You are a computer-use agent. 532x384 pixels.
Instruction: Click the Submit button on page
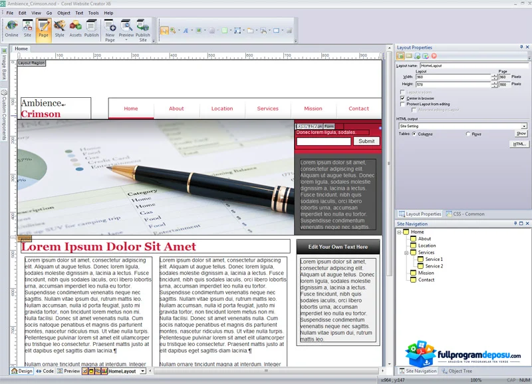pyautogui.click(x=366, y=141)
